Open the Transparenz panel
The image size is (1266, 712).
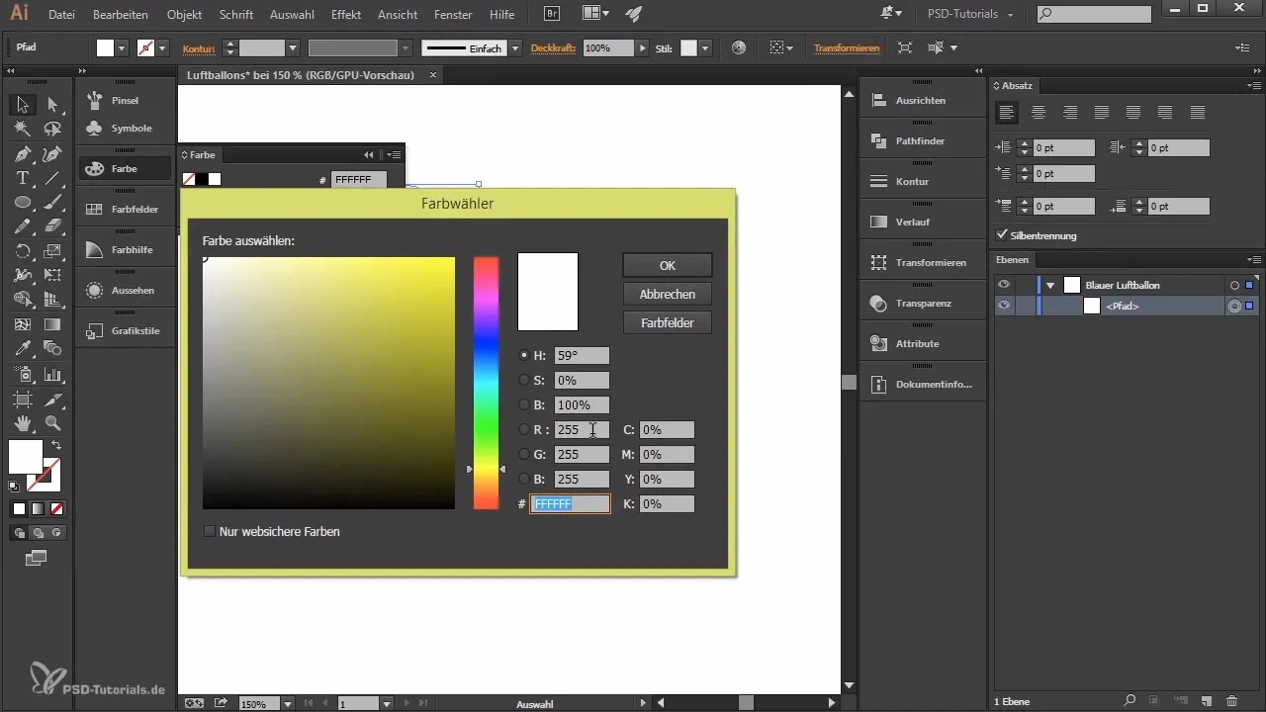point(920,303)
